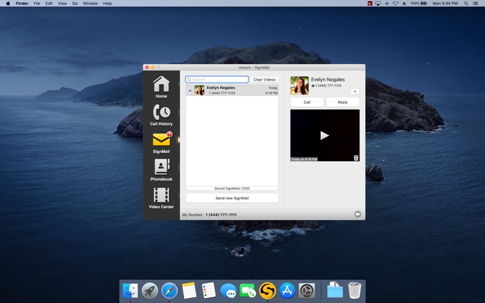485x303 pixels.
Task: Open the Go menu
Action: coord(75,4)
